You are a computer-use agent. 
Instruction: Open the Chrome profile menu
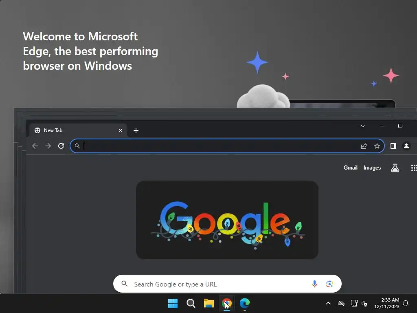[406, 146]
